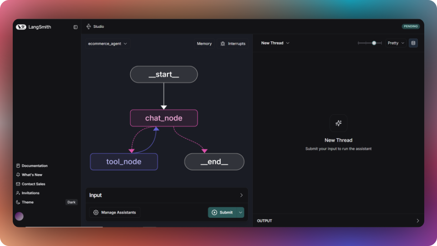The height and width of the screenshot is (246, 437).
Task: Open the Contact Sales link
Action: click(33, 184)
